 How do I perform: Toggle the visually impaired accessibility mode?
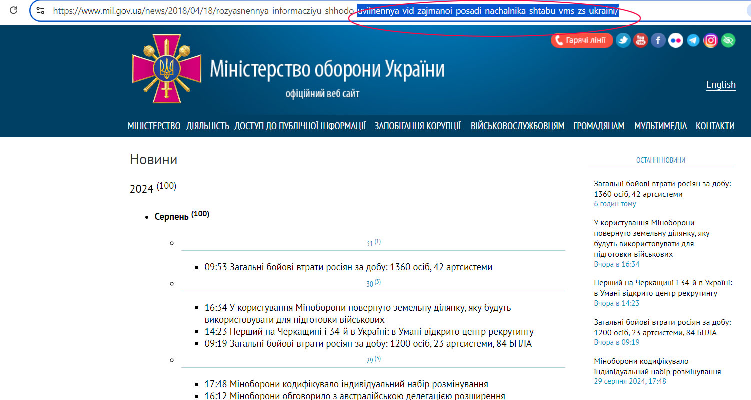[x=728, y=40]
